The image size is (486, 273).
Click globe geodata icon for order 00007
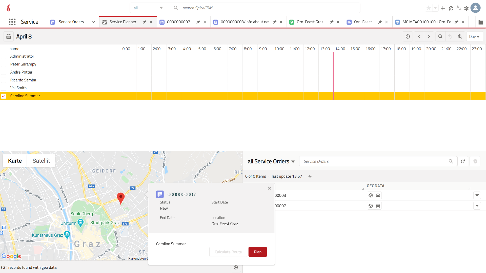click(371, 206)
